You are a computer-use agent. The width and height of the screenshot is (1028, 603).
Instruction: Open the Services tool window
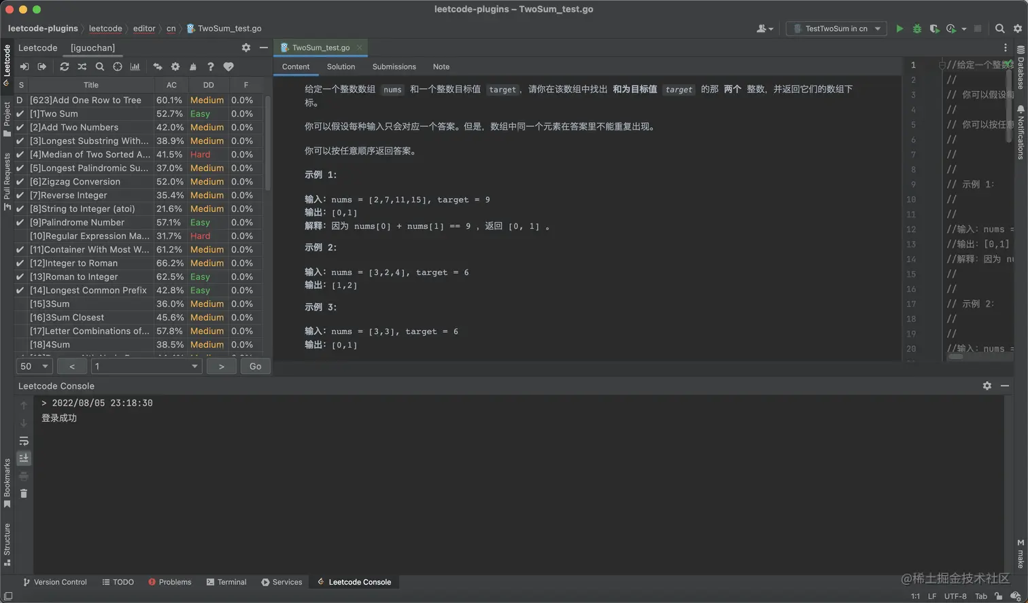281,582
